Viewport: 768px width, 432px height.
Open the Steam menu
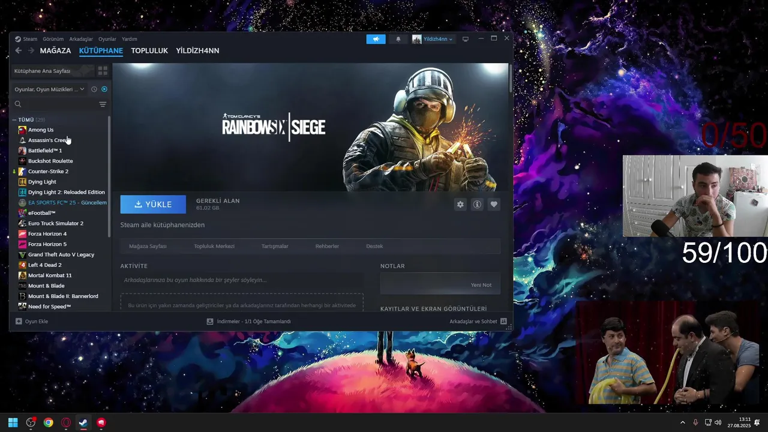tap(30, 39)
